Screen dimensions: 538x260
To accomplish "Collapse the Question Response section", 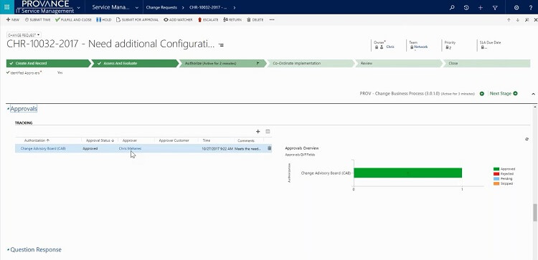I will click(8, 250).
